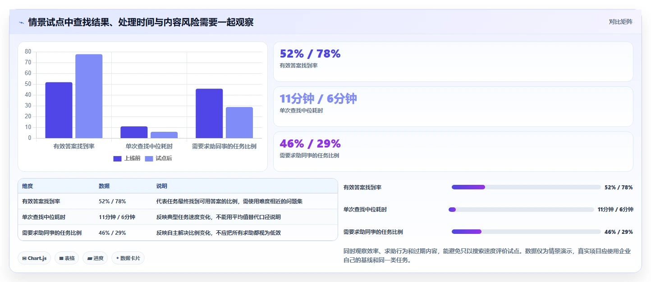Image resolution: width=651 pixels, height=282 pixels.
Task: Select the 进度 tag chip
Action: pos(95,258)
